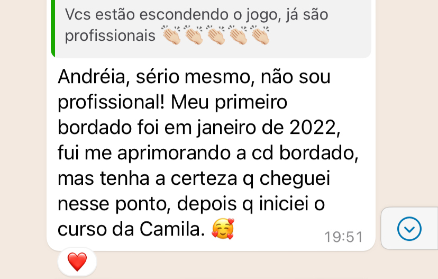Tap the scroll-to-bottom chevron button
Image resolution: width=438 pixels, height=279 pixels.
409,229
